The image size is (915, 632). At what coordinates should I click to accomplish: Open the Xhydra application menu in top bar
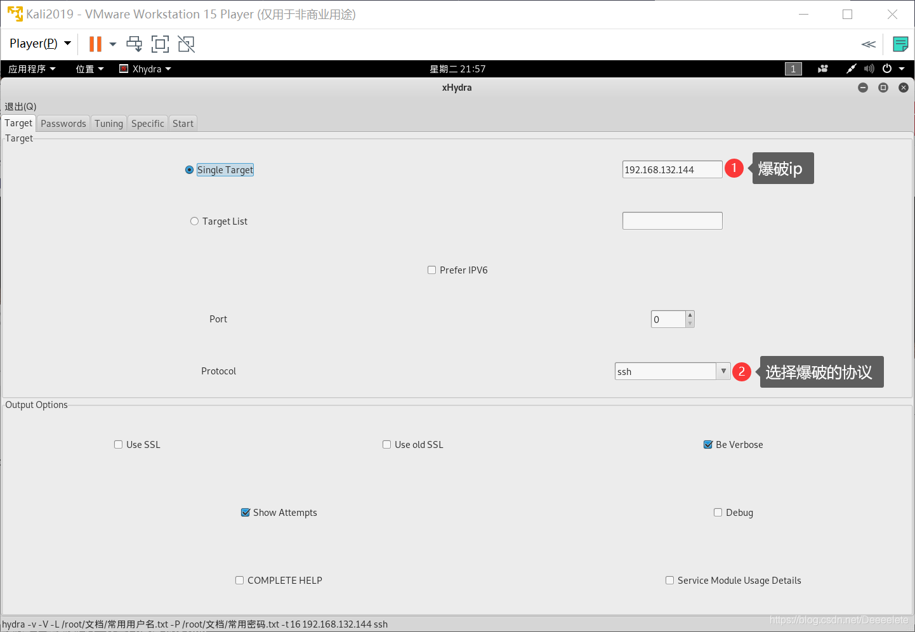[x=145, y=69]
